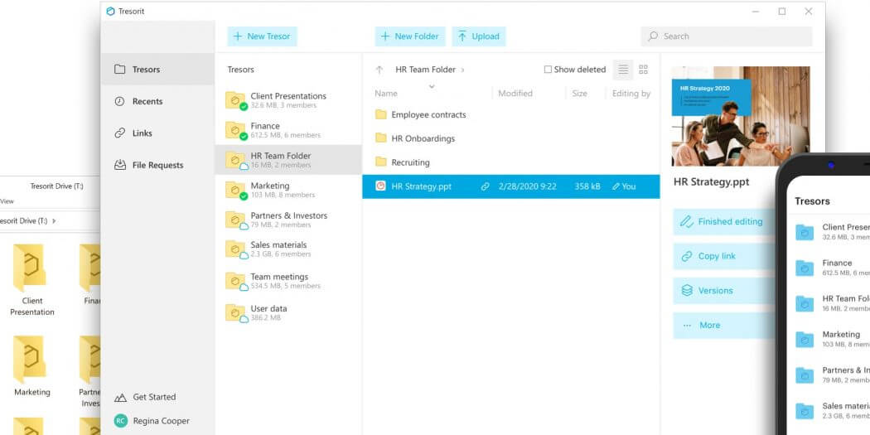Click the Get Started item
Image resolution: width=870 pixels, height=435 pixels.
pyautogui.click(x=145, y=397)
